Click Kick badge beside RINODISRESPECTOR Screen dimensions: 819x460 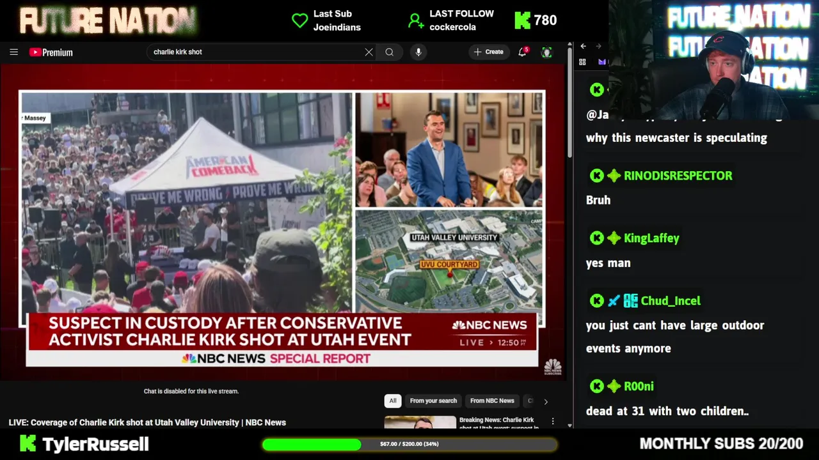[596, 176]
